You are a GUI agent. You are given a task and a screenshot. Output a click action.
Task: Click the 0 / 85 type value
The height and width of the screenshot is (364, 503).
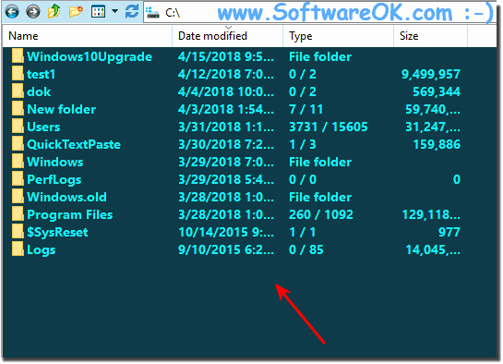pos(306,250)
